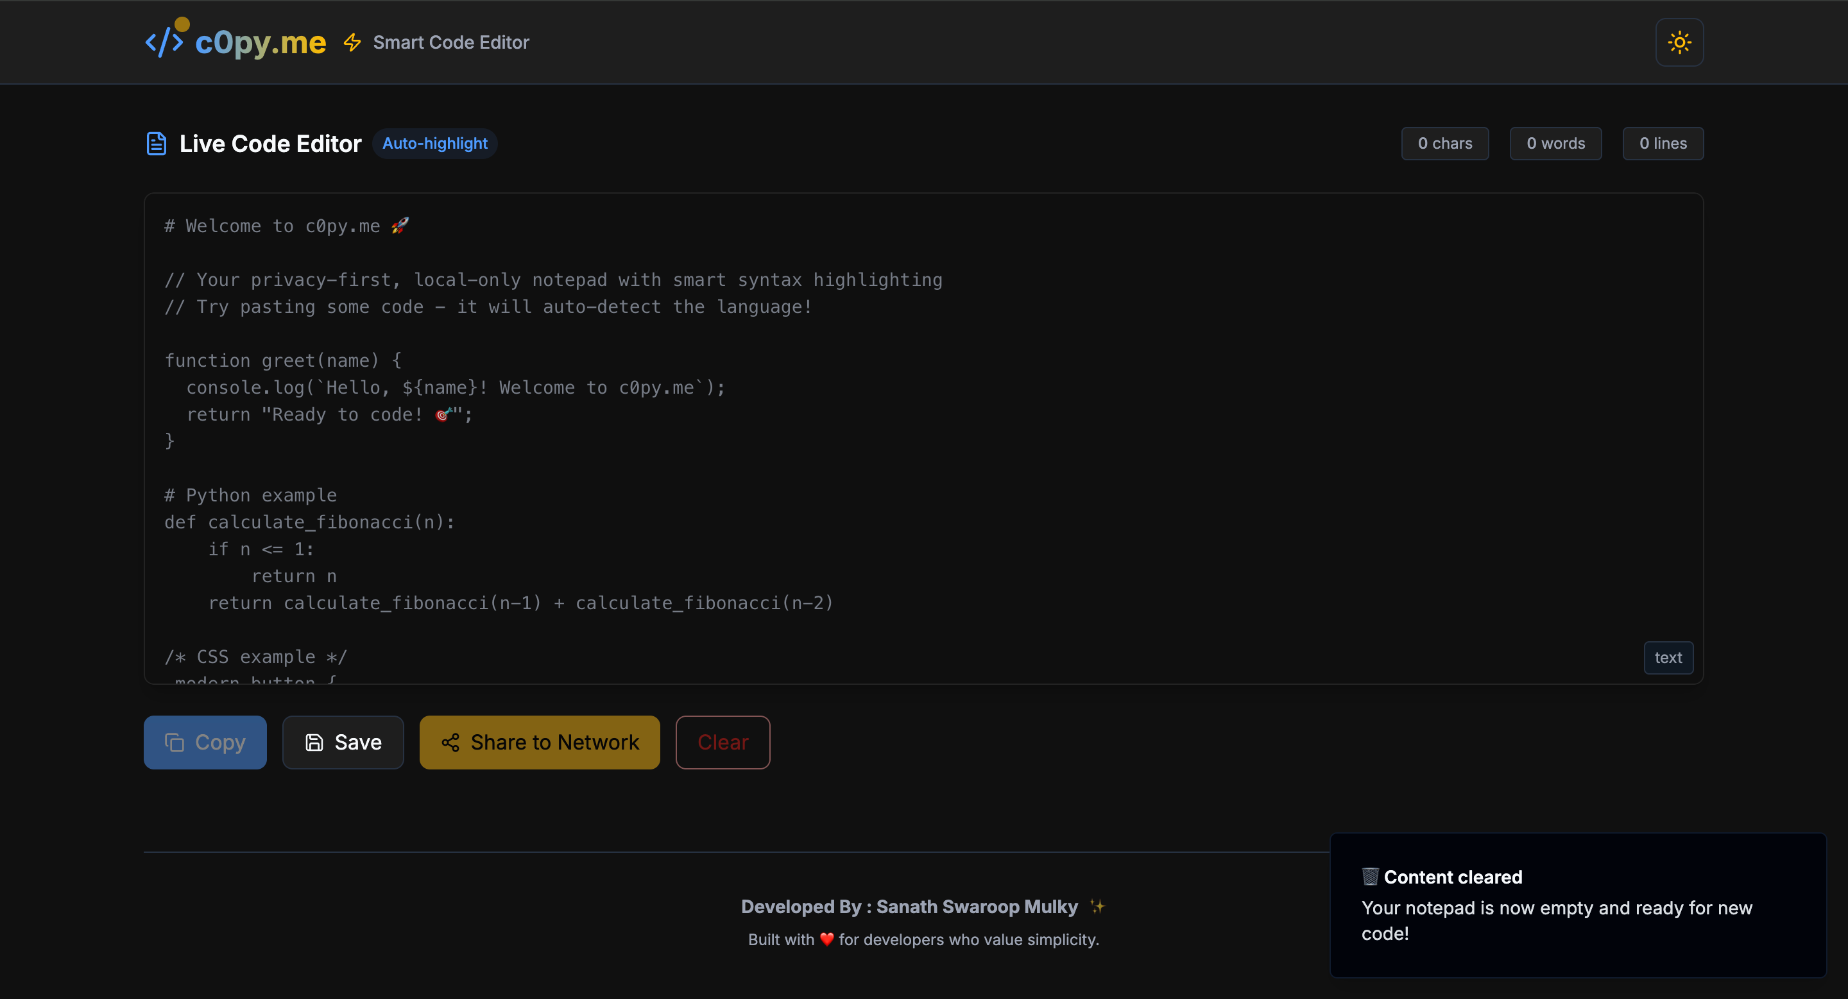Clear the editor content
The width and height of the screenshot is (1848, 999).
pos(723,742)
